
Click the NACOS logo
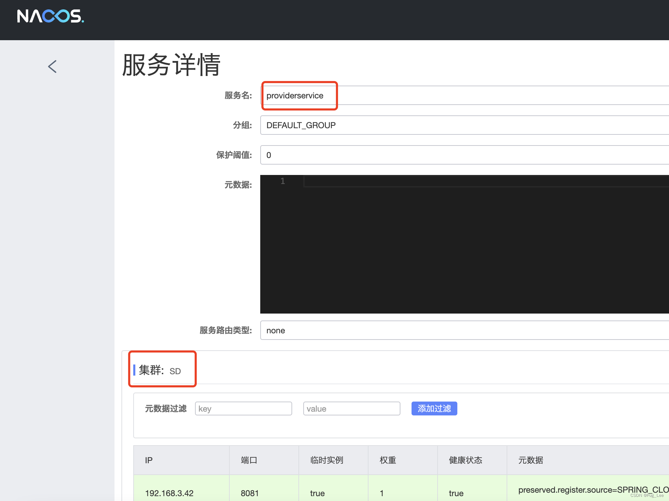coord(51,16)
